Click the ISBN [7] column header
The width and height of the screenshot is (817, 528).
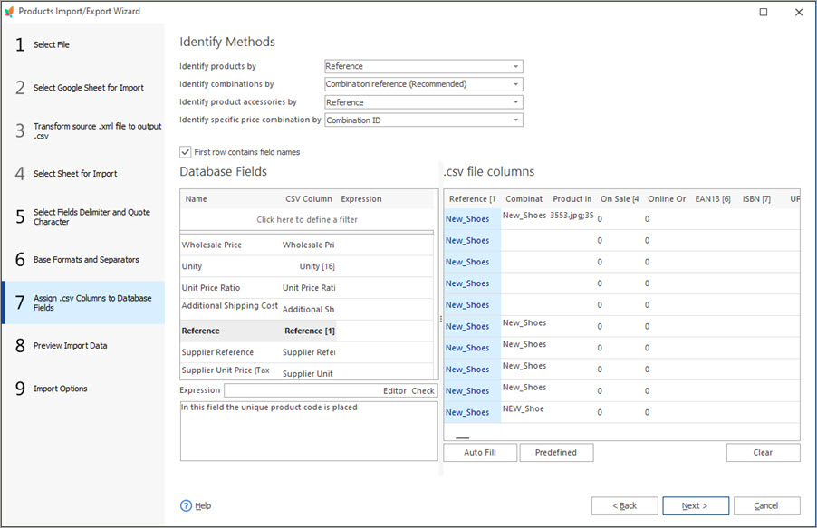[756, 198]
